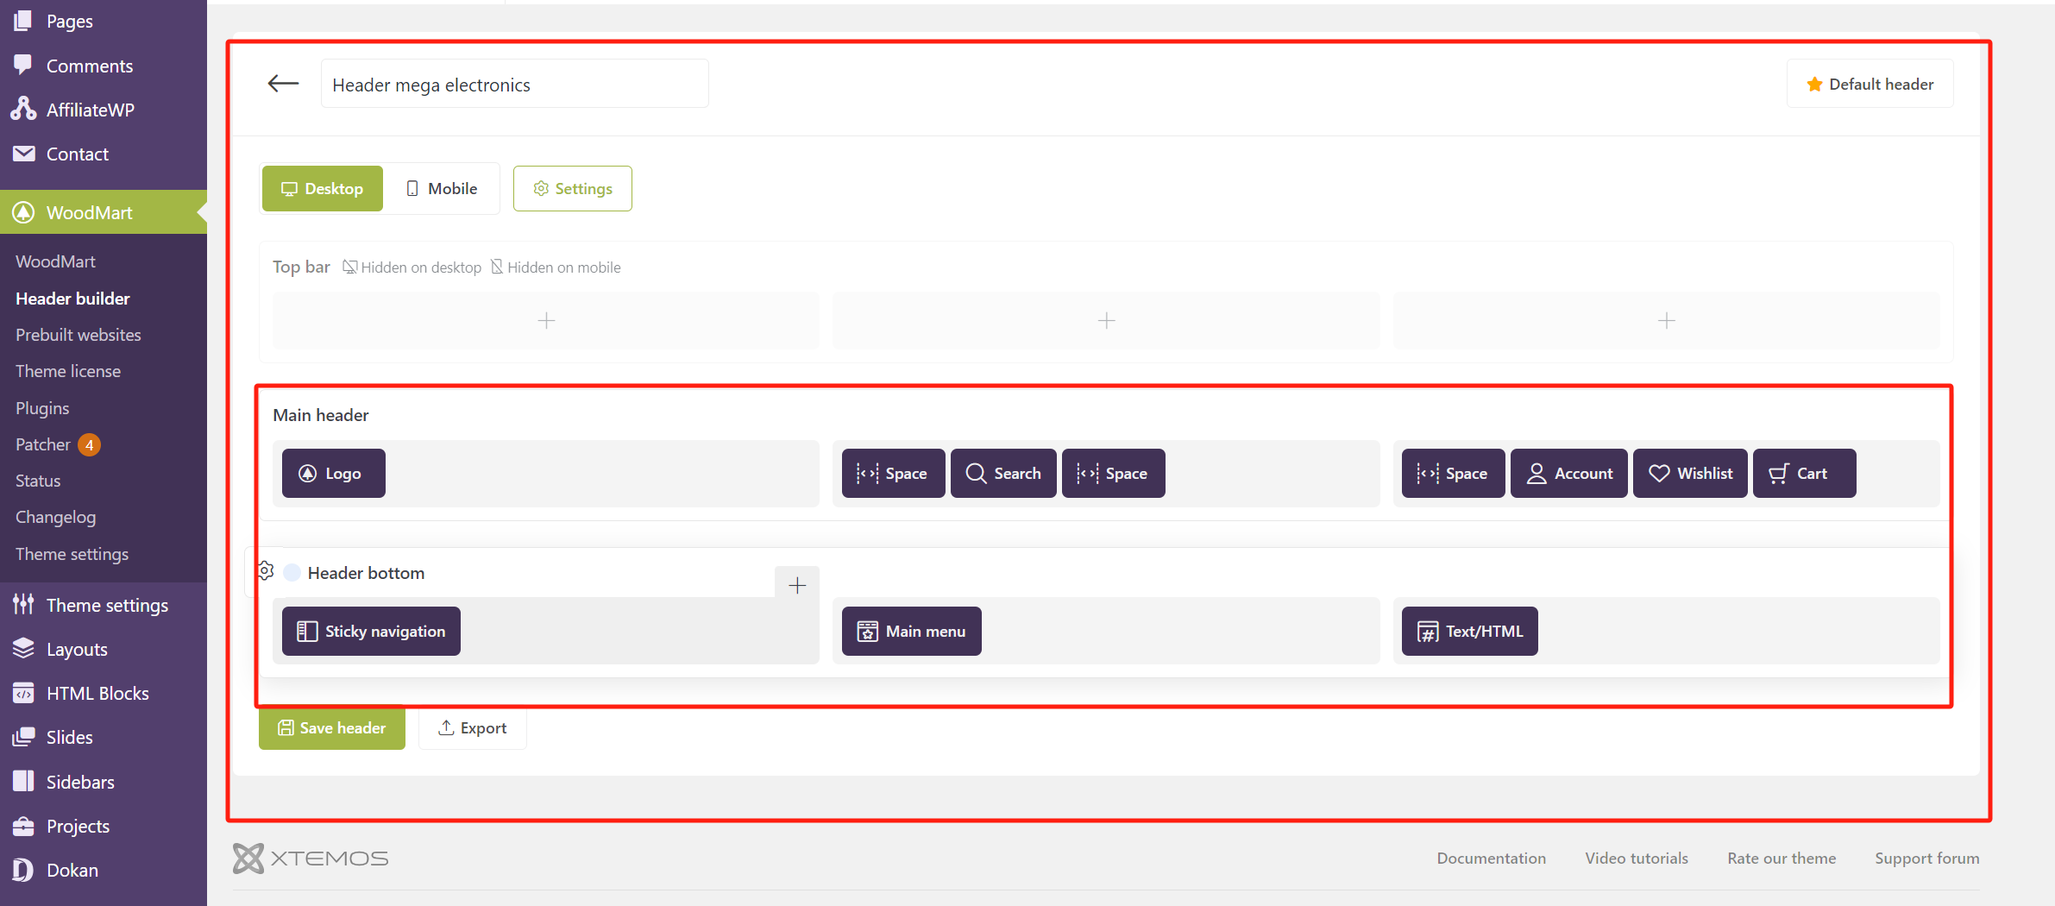Switch to the Mobile layout tab
The image size is (2055, 906).
point(442,189)
